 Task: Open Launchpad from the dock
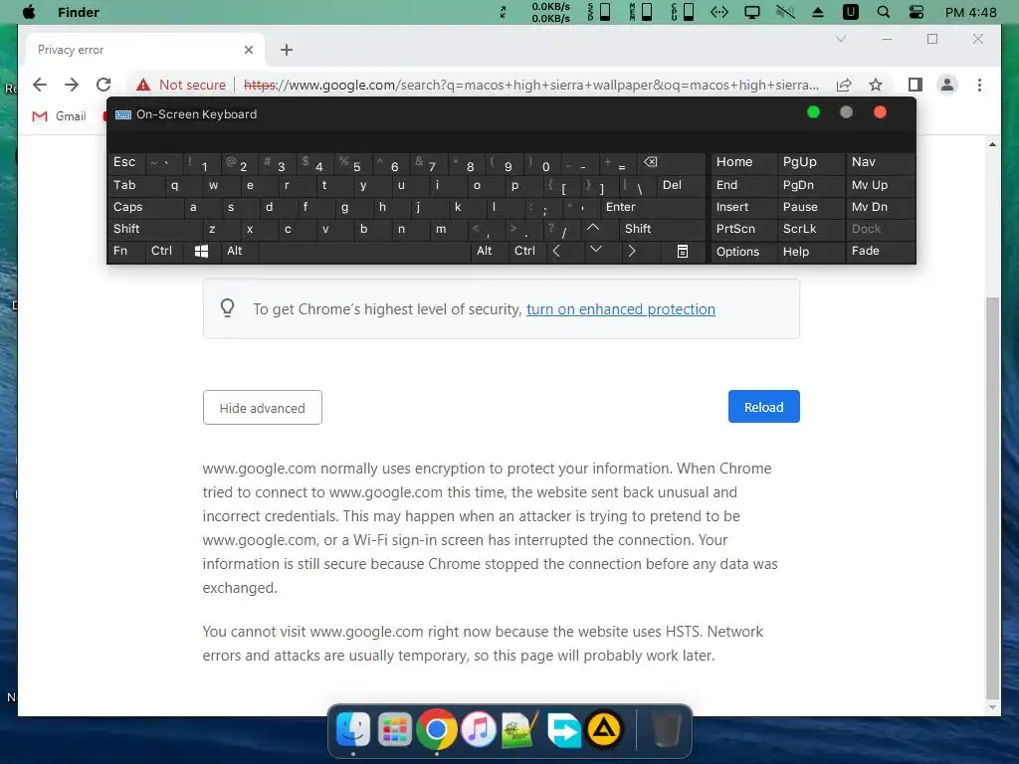tap(395, 729)
